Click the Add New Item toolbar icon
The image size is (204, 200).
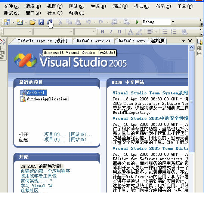(20, 22)
